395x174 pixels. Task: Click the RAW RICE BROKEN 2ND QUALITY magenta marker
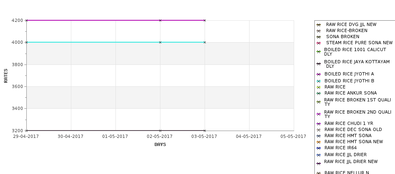(x=319, y=114)
